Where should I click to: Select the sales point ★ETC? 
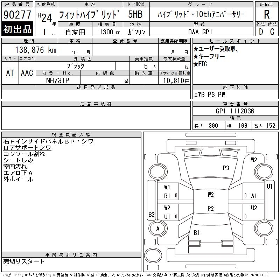coord(200,64)
